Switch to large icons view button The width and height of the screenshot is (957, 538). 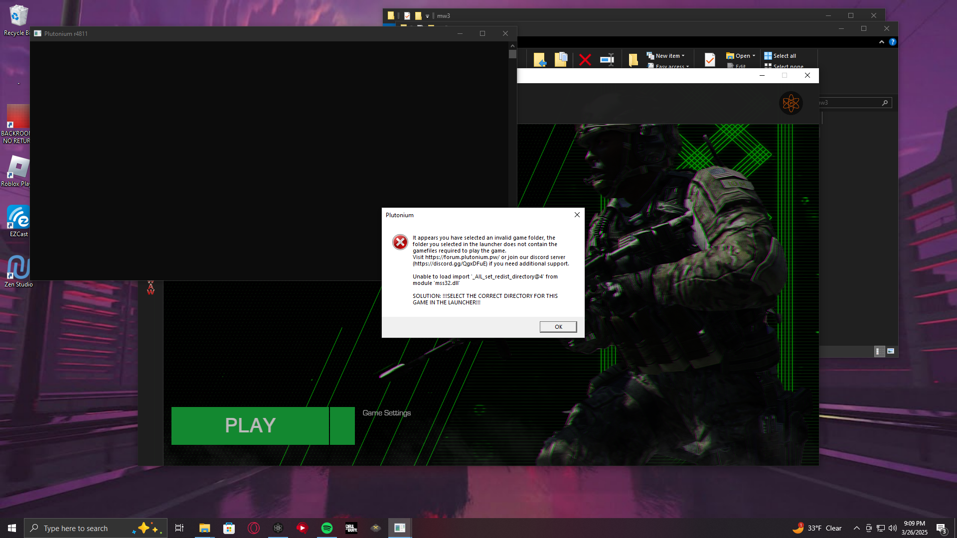[x=891, y=351]
